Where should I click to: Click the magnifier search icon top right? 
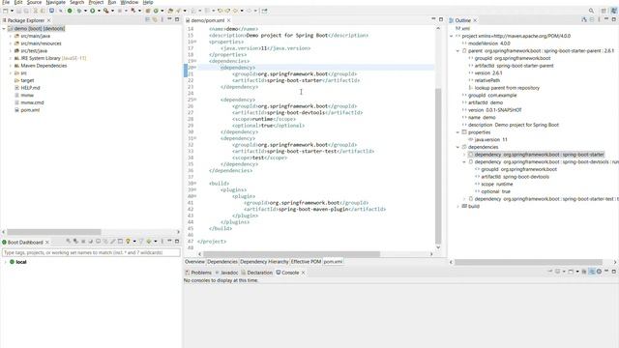pyautogui.click(x=591, y=11)
